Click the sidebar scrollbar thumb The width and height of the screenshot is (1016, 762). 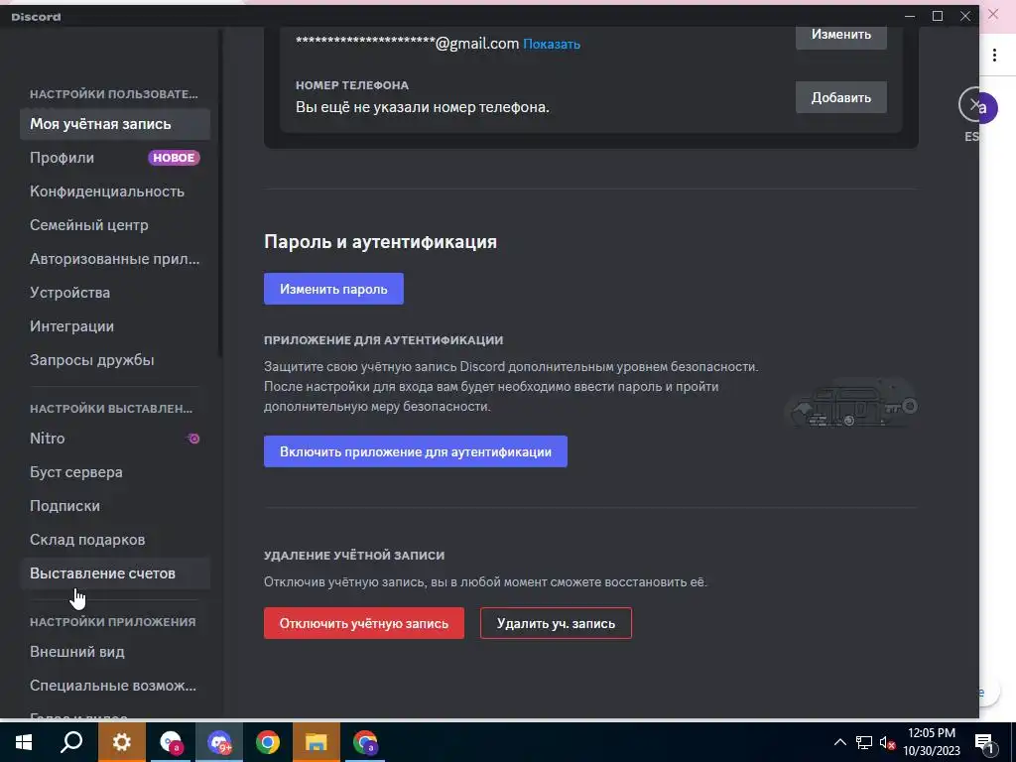(x=220, y=194)
